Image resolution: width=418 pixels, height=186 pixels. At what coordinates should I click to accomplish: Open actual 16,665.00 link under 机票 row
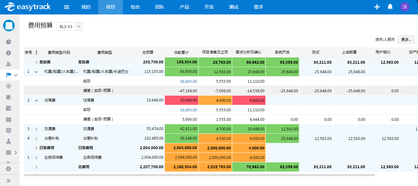(189, 81)
